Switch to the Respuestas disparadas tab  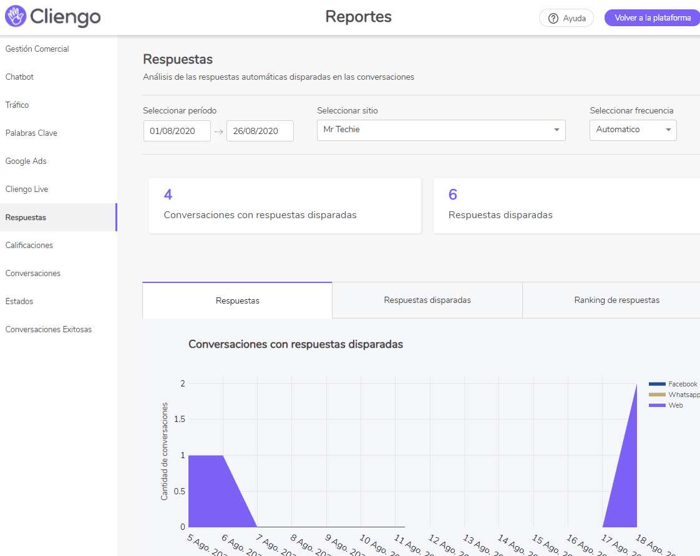(427, 300)
